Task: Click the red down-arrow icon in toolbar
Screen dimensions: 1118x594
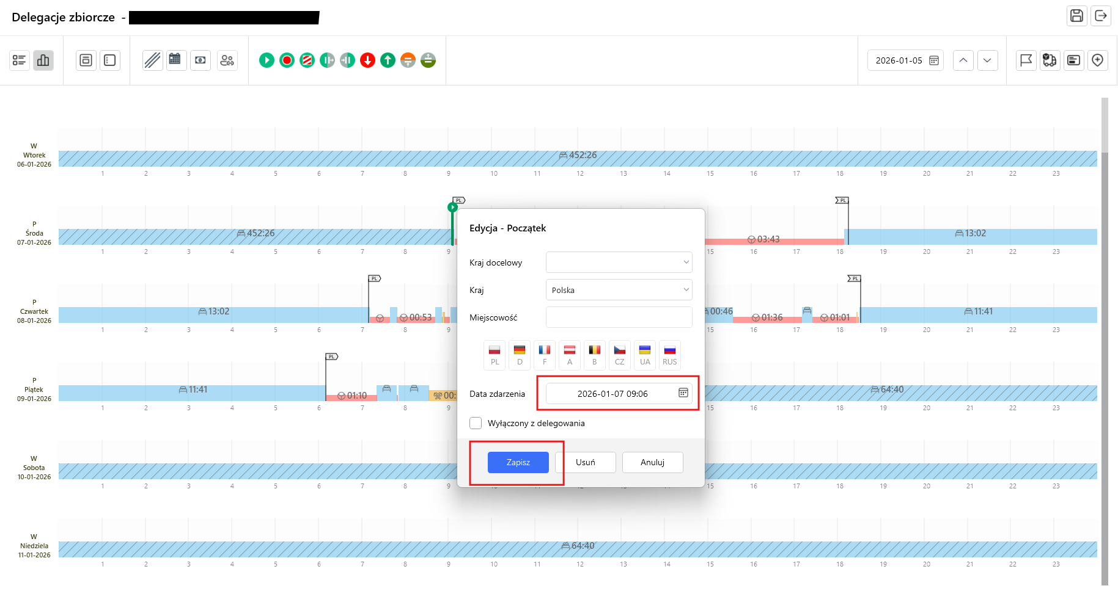Action: (367, 60)
